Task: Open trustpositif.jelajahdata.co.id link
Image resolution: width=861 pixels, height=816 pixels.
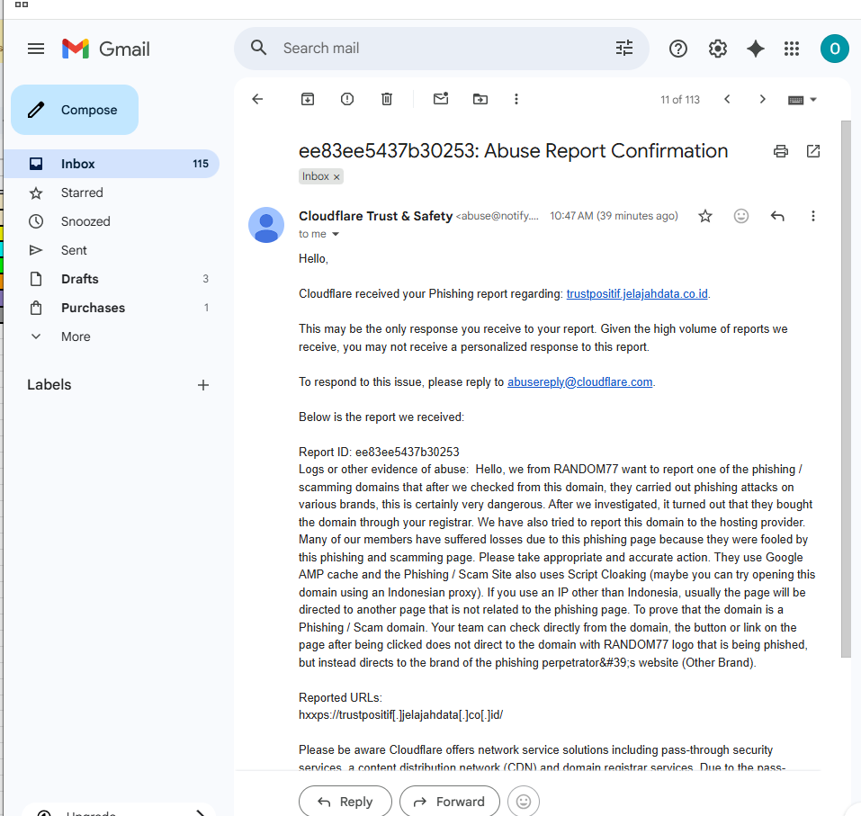Action: [x=637, y=294]
